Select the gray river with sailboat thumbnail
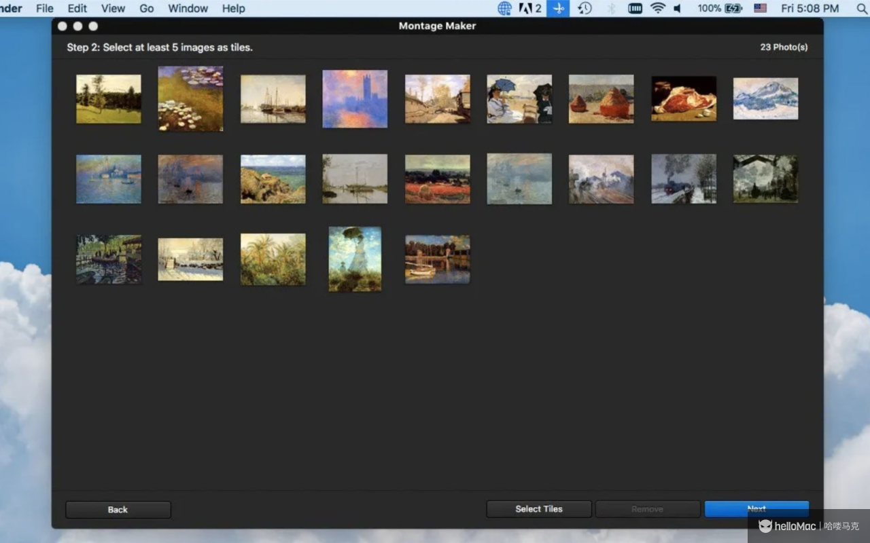 pyautogui.click(x=355, y=179)
